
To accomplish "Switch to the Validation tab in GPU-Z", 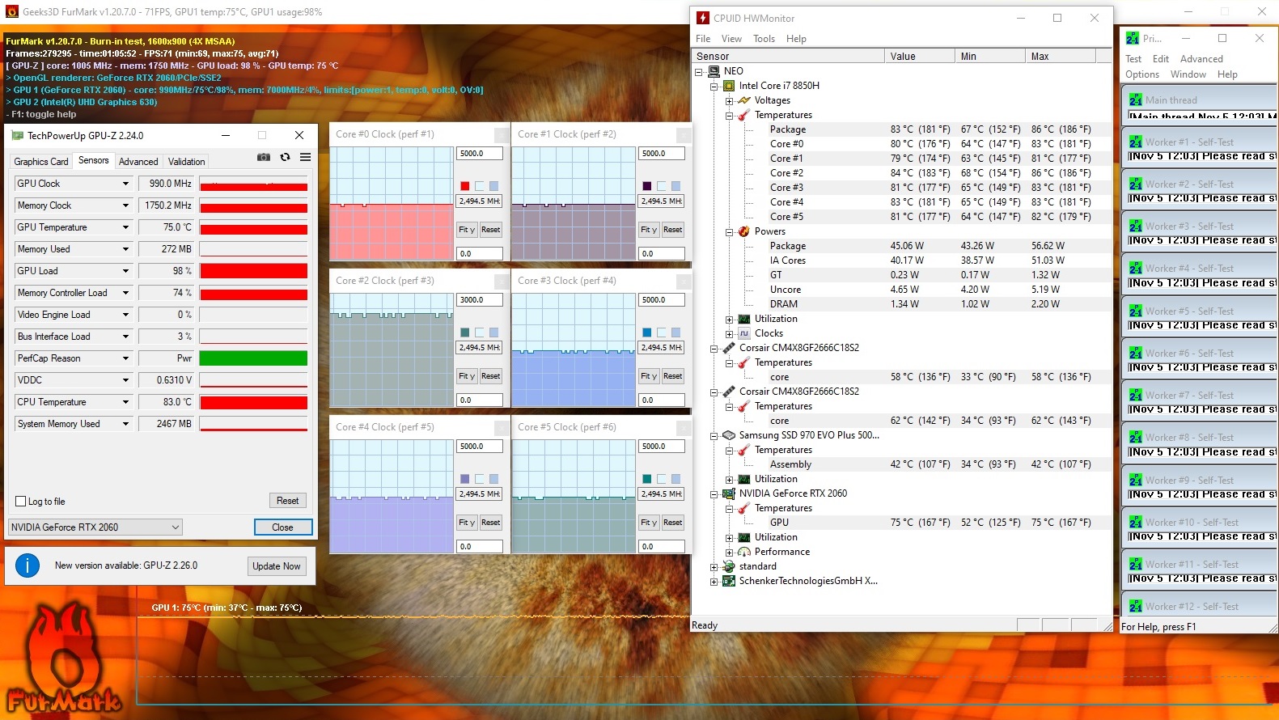I will 187,162.
